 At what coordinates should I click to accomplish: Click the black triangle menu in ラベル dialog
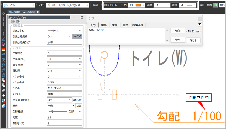[200, 24]
